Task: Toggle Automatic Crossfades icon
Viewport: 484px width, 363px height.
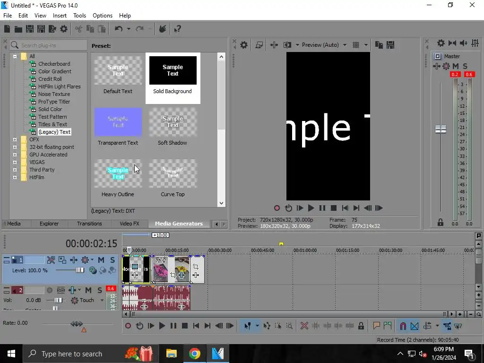Action: tap(415, 326)
